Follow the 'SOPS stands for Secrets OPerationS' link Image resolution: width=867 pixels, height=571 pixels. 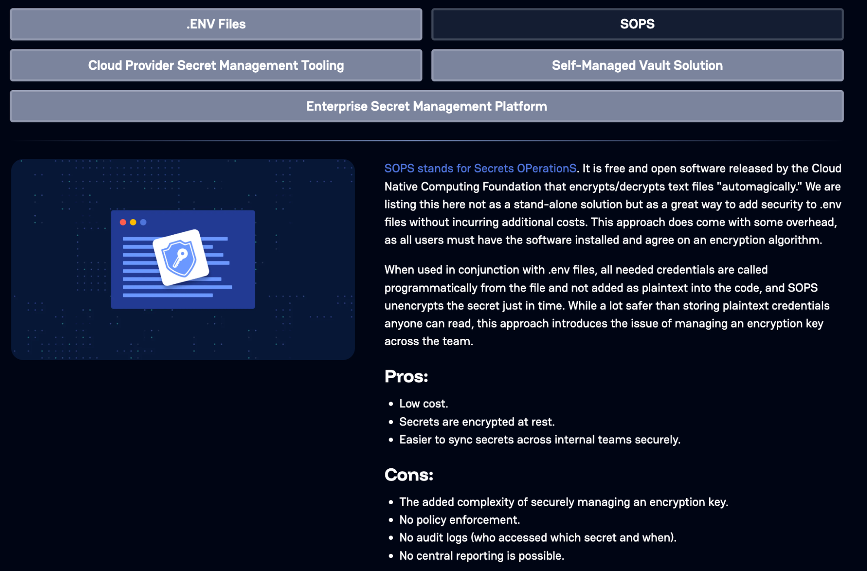pos(480,169)
